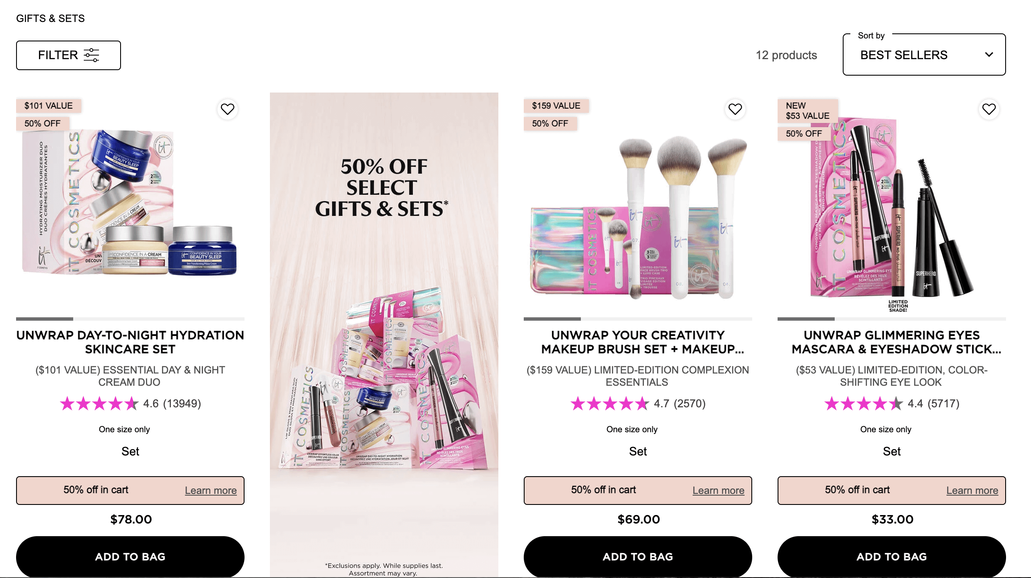
Task: Favorite the Day-to-Night Hydration Skincare Set heart
Action: [x=228, y=109]
